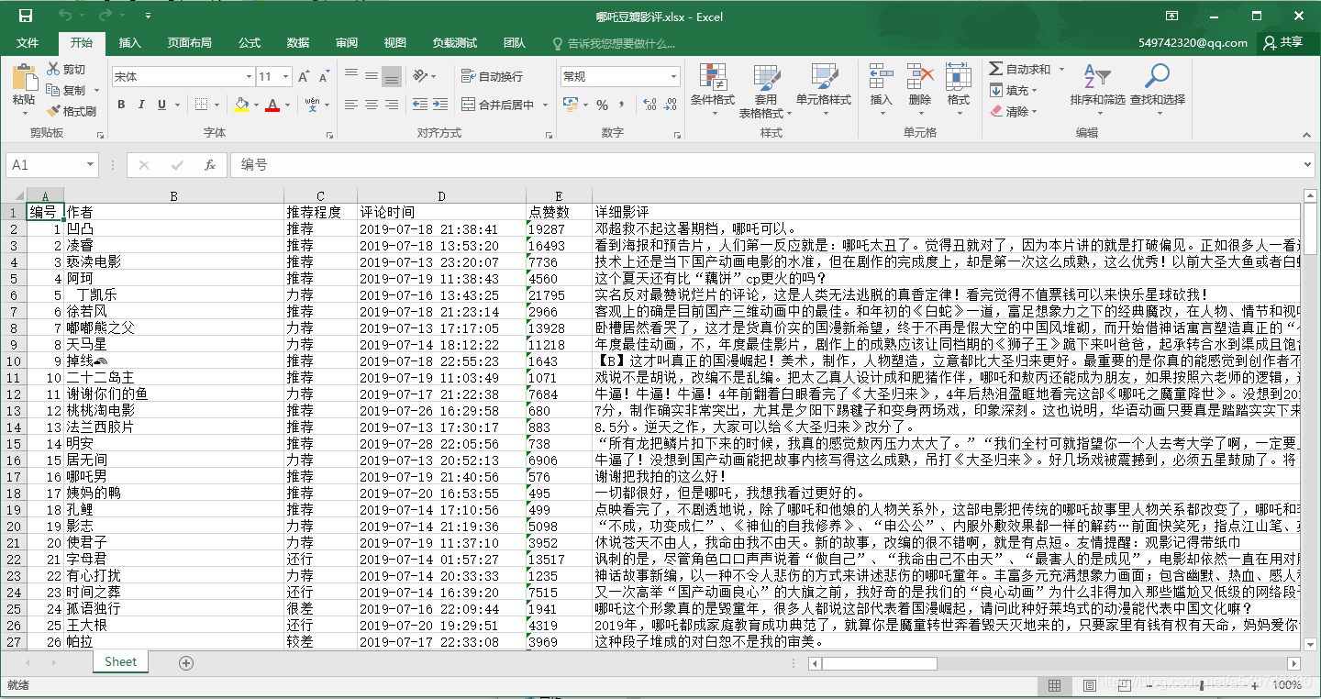Click the 共享 share button
This screenshot has height=699, width=1321.
click(x=1283, y=42)
